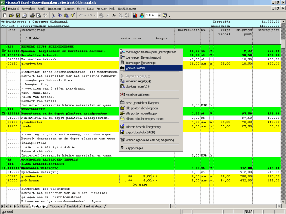Choose 'alle posten dichtklappen' menu entry
The image size is (286, 214).
pyautogui.click(x=141, y=108)
